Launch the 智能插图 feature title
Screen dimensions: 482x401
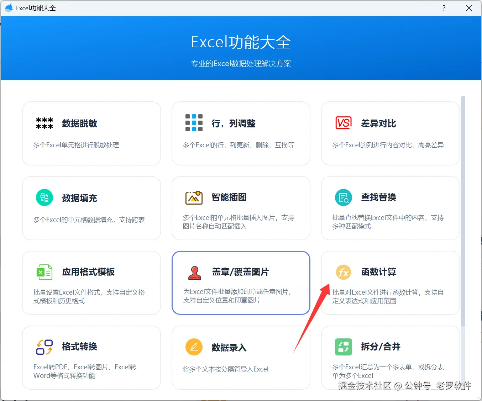pyautogui.click(x=229, y=197)
